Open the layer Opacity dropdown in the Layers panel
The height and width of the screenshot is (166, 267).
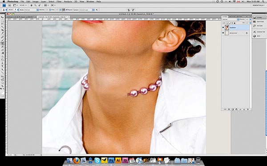pos(250,19)
